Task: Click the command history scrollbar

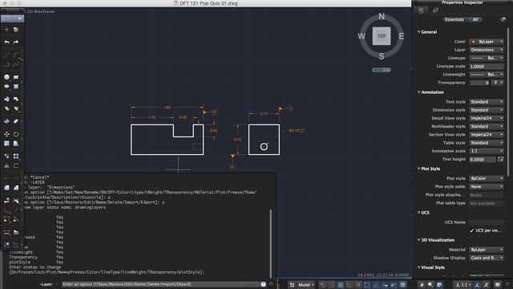Action: (x=271, y=243)
